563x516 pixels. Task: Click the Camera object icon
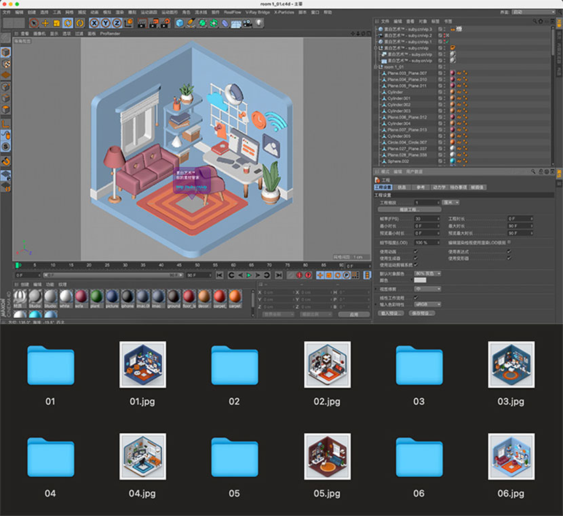248,23
